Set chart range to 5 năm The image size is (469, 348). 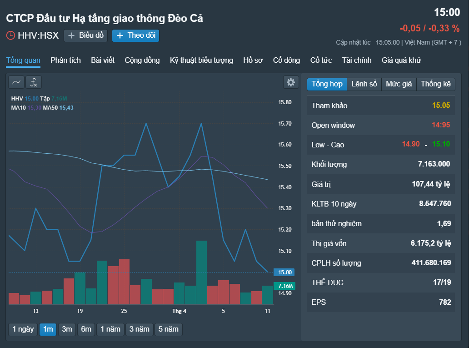point(169,329)
